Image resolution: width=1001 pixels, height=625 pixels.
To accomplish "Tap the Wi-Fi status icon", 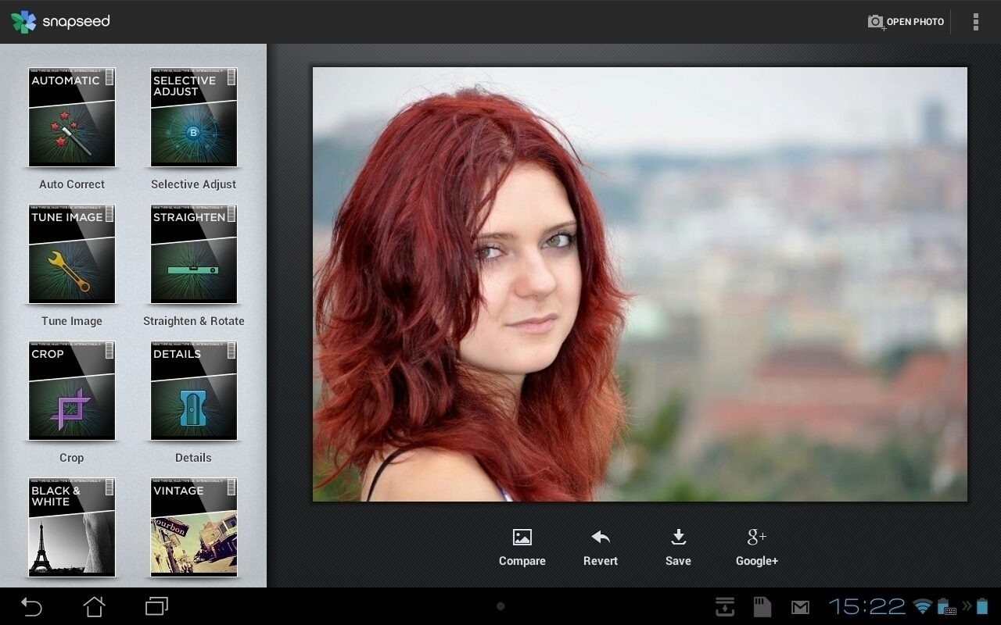I will pyautogui.click(x=924, y=606).
